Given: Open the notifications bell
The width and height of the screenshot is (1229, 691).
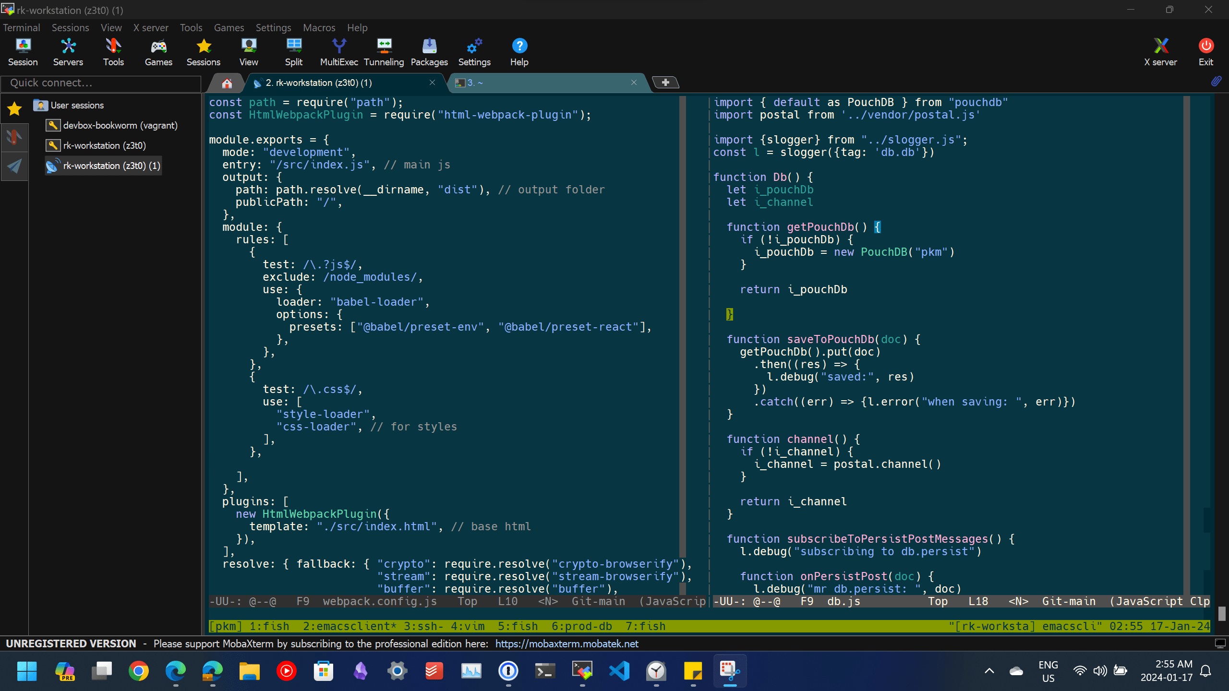Looking at the screenshot, I should (1206, 671).
